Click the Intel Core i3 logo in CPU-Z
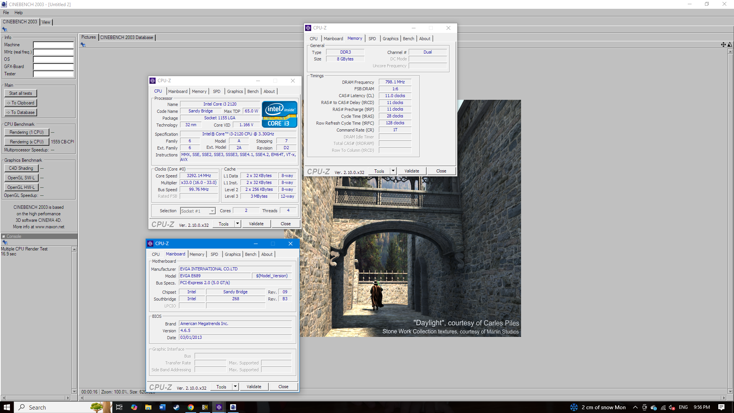734x413 pixels. [279, 114]
